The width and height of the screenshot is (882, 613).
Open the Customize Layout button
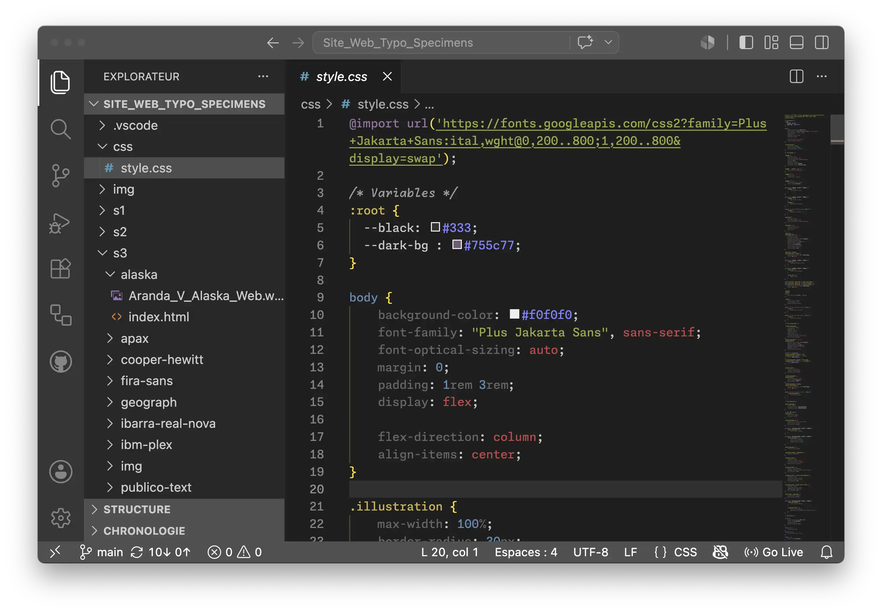pyautogui.click(x=771, y=42)
